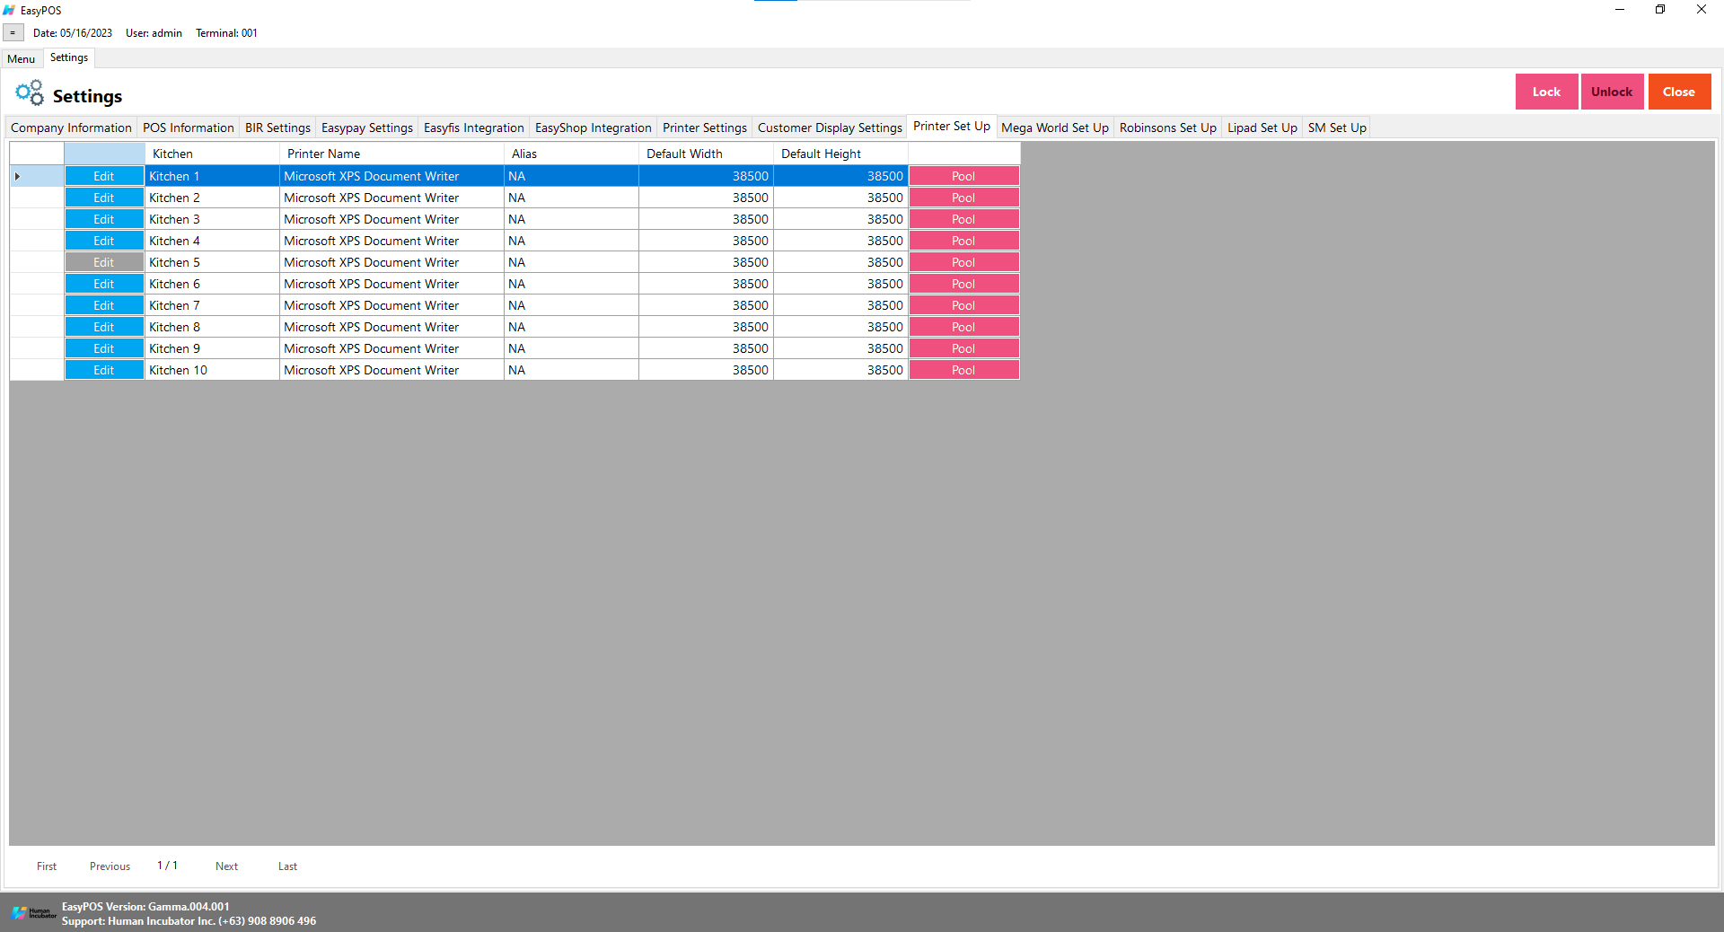Image resolution: width=1724 pixels, height=932 pixels.
Task: Select the Kitchen 4 name cell
Action: pos(212,241)
